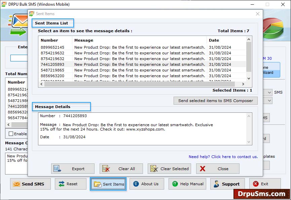Click the Exit button with the red cross icon

(x=265, y=184)
